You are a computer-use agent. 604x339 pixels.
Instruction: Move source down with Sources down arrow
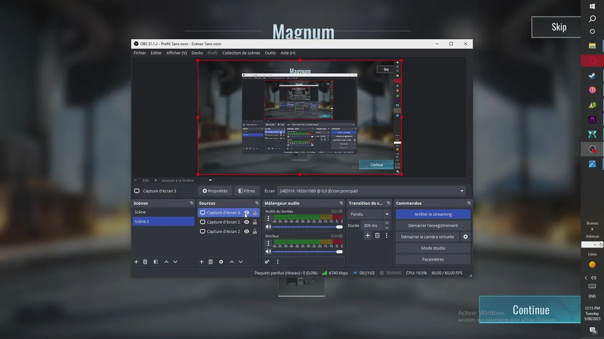(241, 262)
